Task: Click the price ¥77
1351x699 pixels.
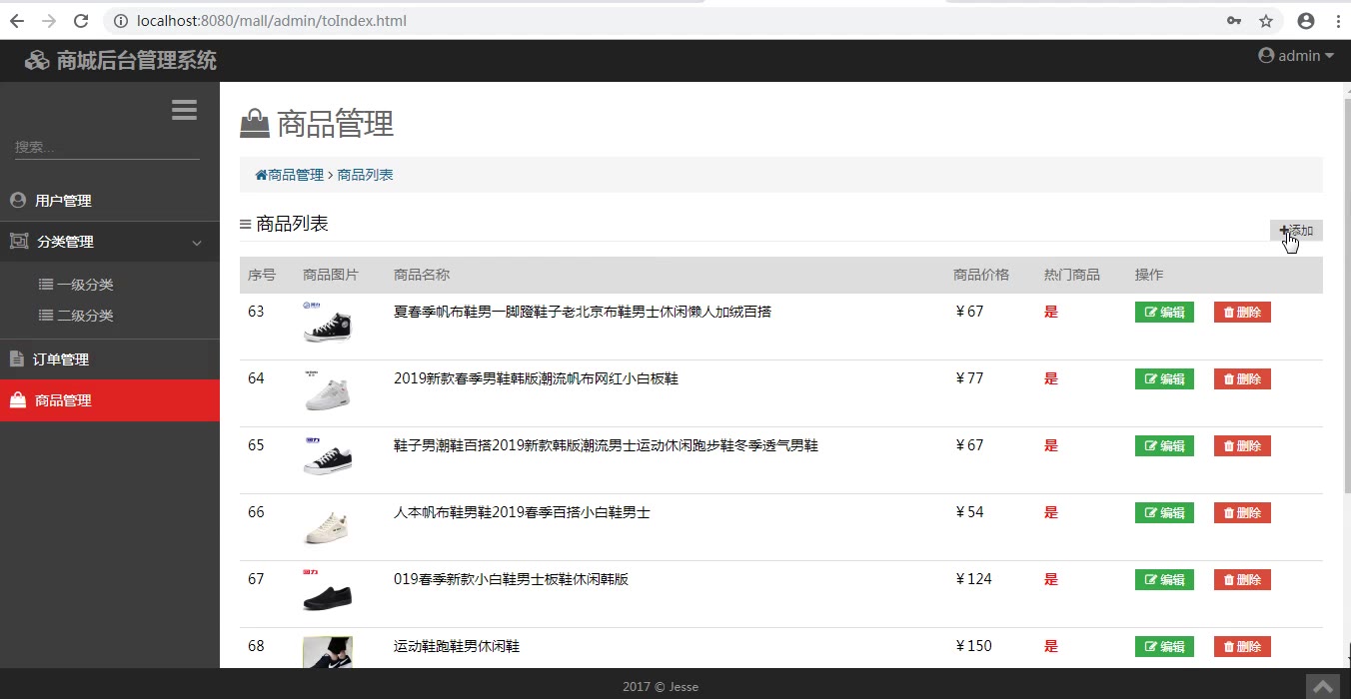Action: tap(969, 378)
